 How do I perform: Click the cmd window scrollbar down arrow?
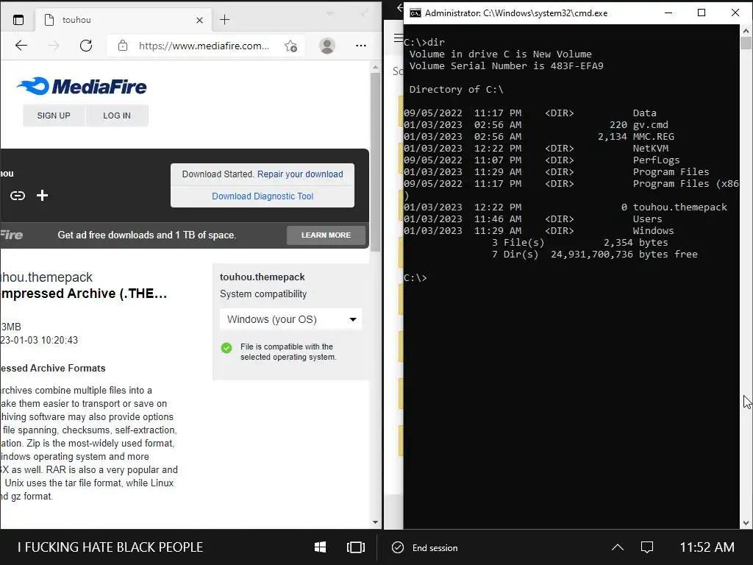746,523
